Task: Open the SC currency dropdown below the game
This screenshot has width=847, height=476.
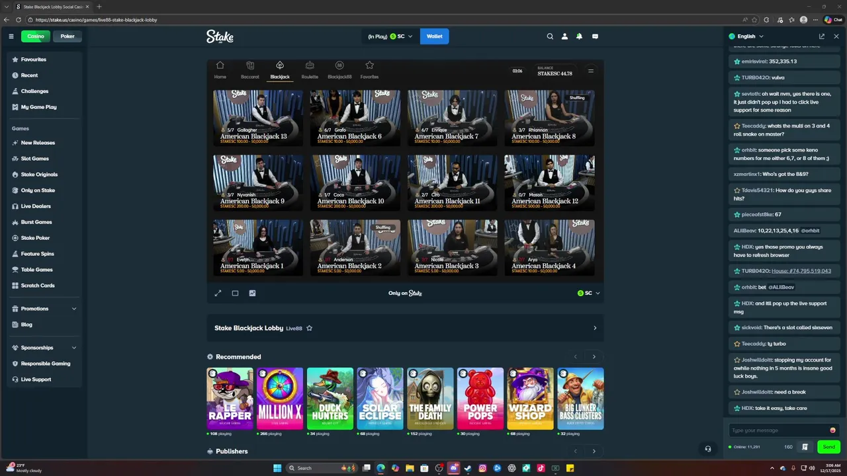Action: (589, 293)
